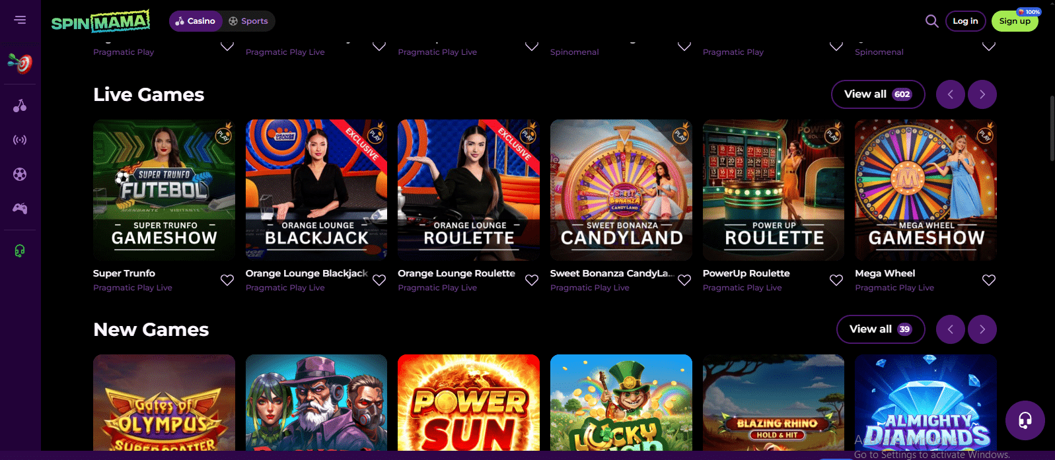Open the hamburger sidebar menu
The height and width of the screenshot is (460, 1055).
pos(20,20)
